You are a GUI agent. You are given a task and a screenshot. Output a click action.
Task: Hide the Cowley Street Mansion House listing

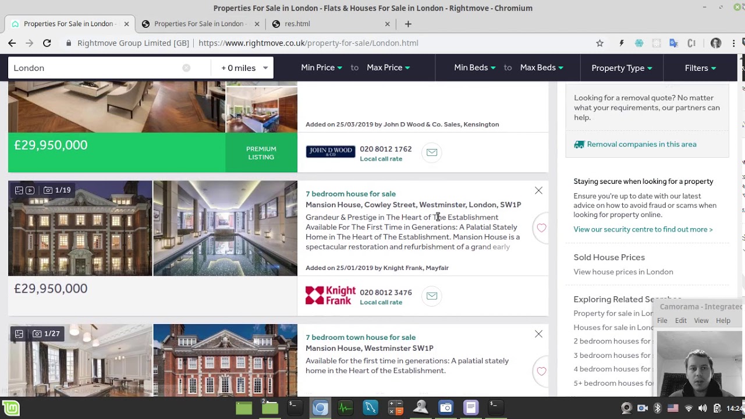[538, 190]
